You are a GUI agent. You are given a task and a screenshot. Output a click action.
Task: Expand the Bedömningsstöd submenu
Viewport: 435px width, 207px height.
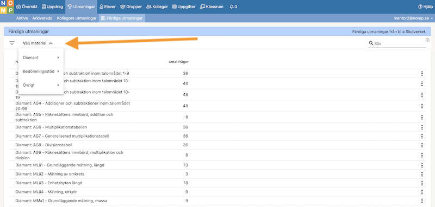[41, 72]
